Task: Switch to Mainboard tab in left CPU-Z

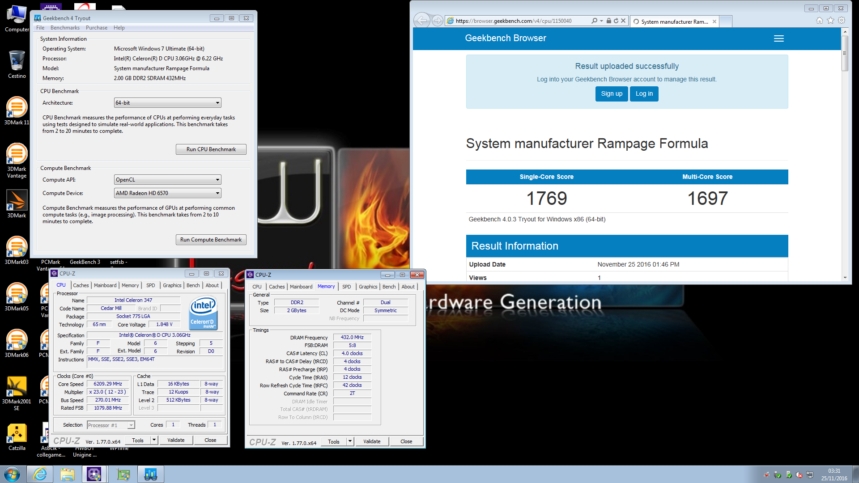Action: click(x=105, y=285)
